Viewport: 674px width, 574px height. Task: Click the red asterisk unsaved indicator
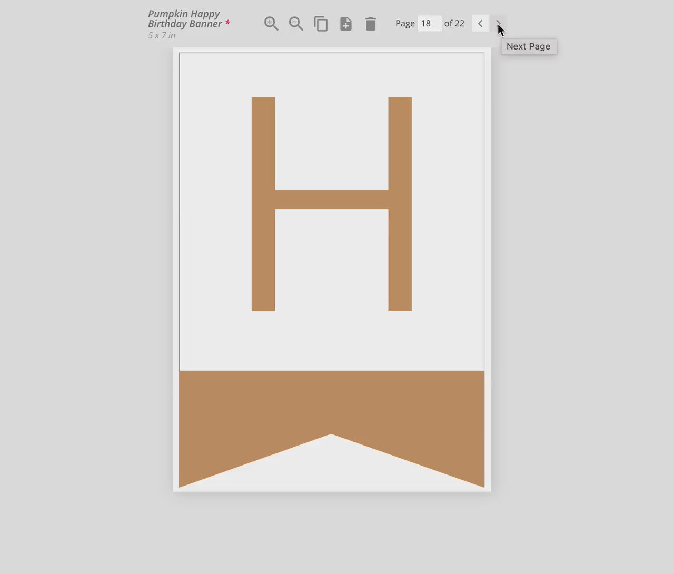[227, 24]
